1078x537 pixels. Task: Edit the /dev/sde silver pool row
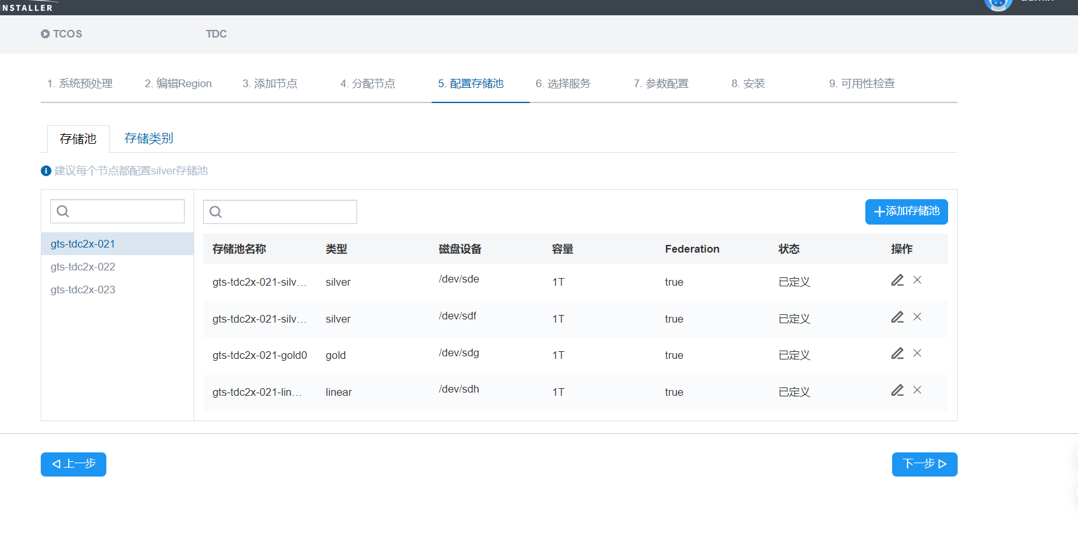(897, 280)
